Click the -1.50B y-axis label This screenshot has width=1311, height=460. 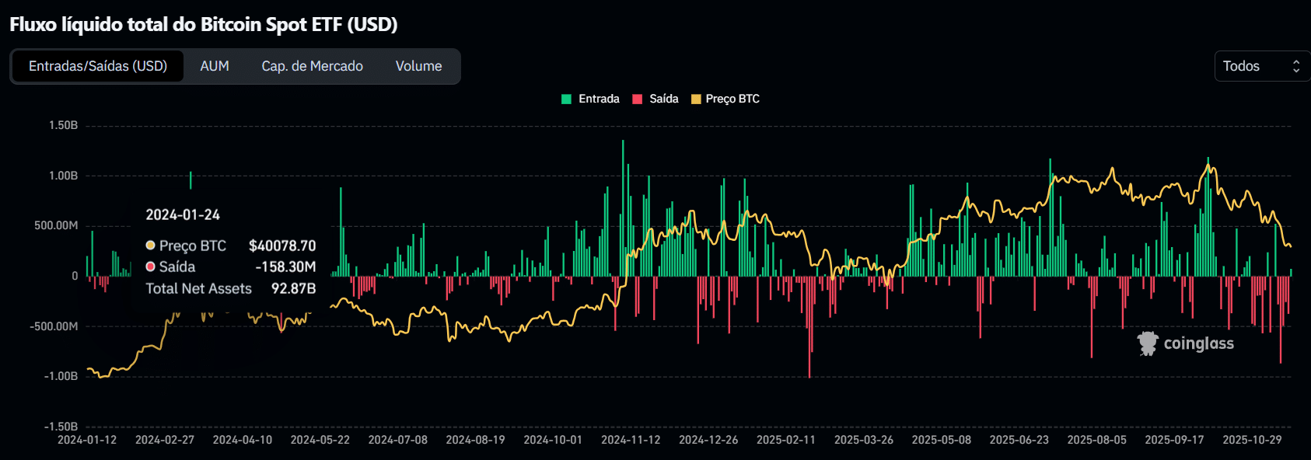pyautogui.click(x=61, y=427)
